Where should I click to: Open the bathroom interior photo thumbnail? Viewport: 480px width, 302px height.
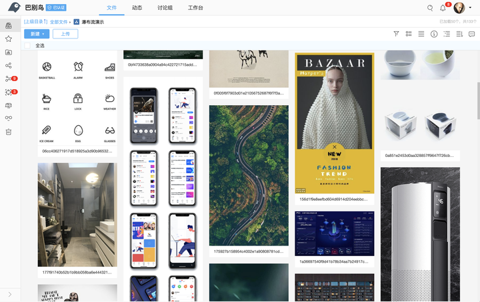tap(77, 215)
